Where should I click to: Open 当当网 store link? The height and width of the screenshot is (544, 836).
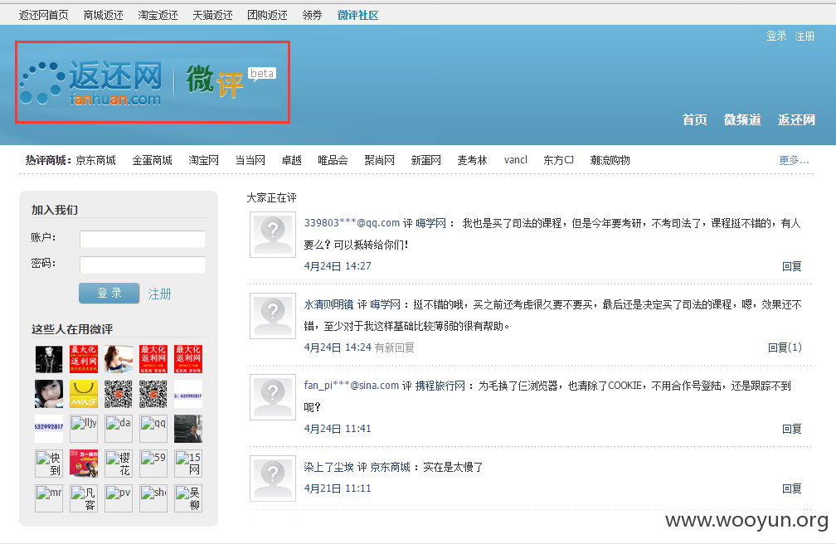(250, 160)
